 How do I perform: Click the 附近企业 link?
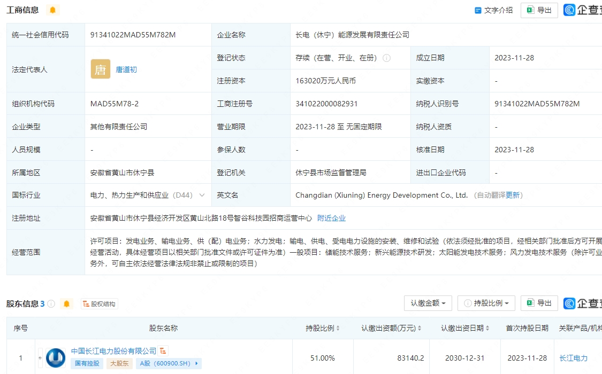[x=331, y=218]
